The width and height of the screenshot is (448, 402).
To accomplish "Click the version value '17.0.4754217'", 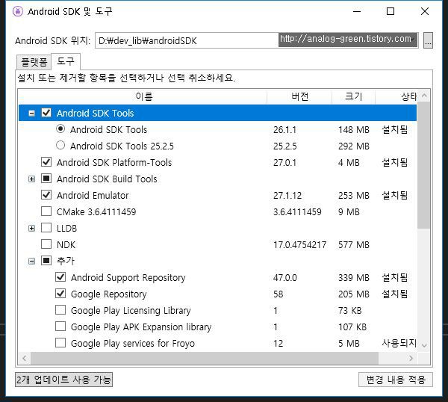I will point(299,245).
